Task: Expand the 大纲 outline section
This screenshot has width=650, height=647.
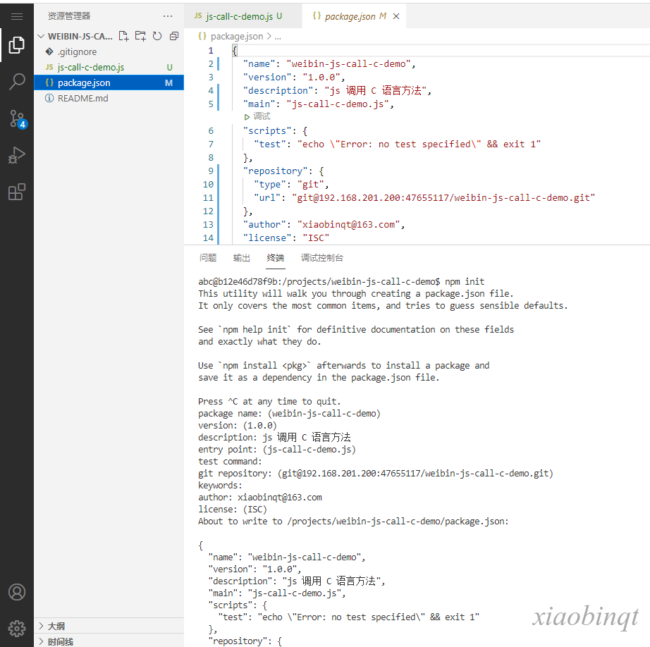Action: point(109,626)
